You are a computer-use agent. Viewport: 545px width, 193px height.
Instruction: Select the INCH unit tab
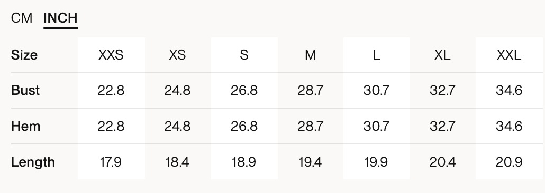(x=60, y=18)
